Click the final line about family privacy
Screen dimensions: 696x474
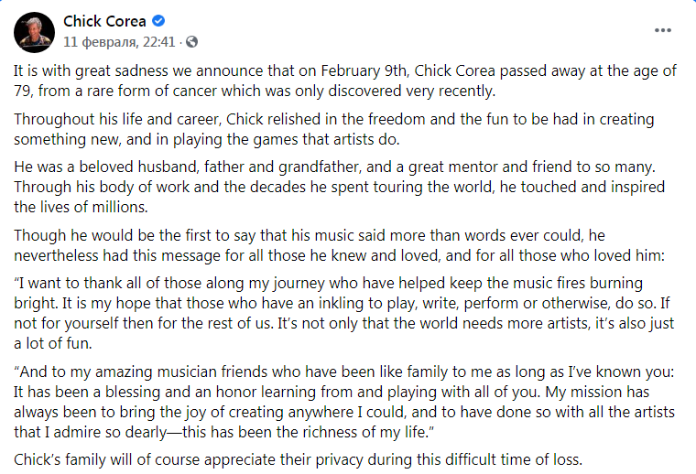click(298, 459)
